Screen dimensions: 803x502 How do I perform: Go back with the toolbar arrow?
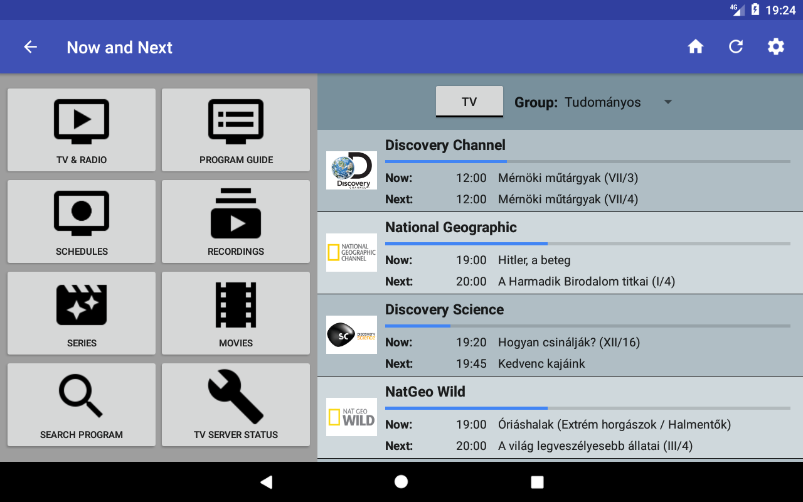pos(30,47)
